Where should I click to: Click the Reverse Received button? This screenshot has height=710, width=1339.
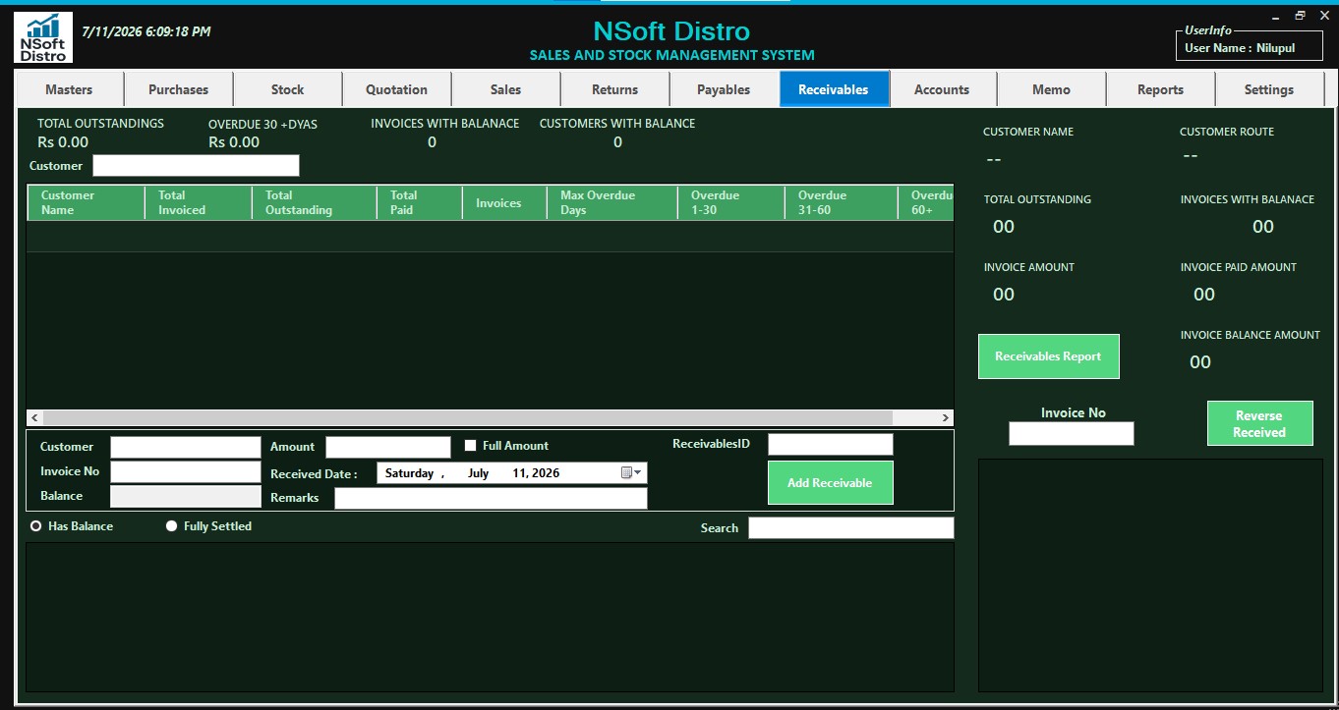coord(1259,423)
